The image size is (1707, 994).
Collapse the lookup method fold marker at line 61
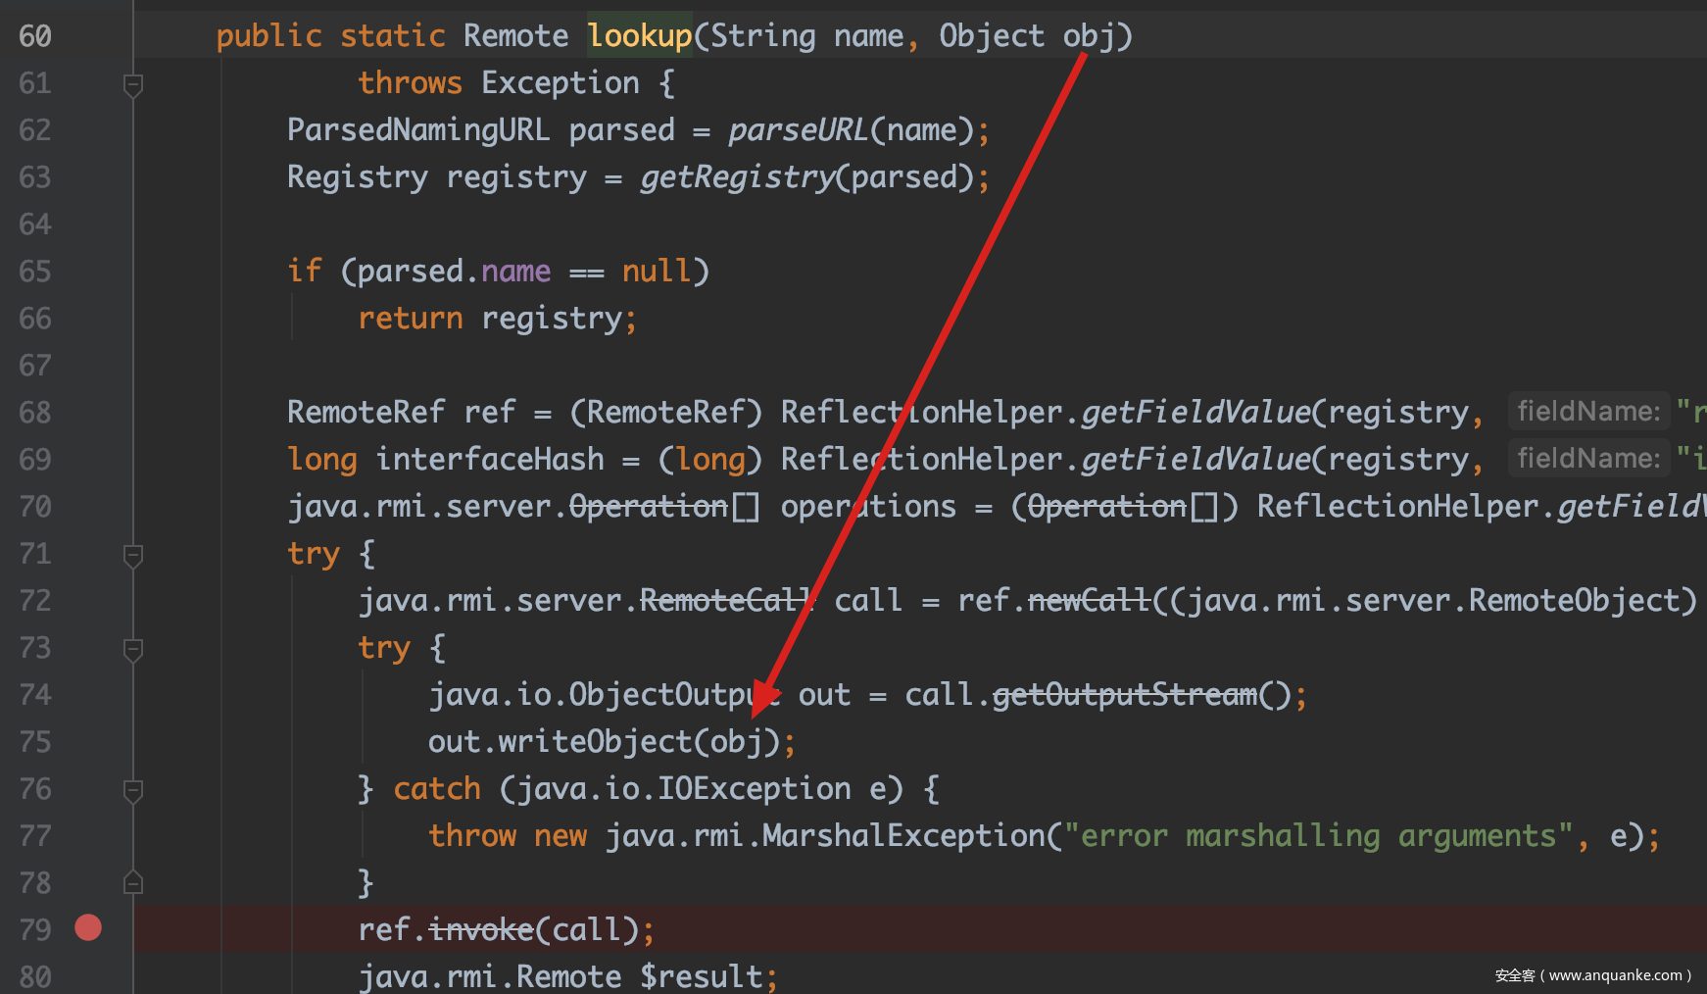(133, 84)
